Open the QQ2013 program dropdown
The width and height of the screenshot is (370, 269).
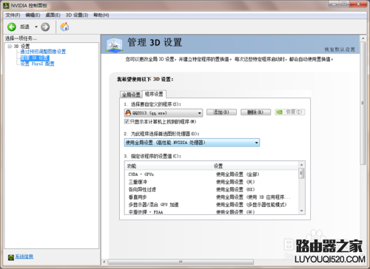click(x=164, y=113)
